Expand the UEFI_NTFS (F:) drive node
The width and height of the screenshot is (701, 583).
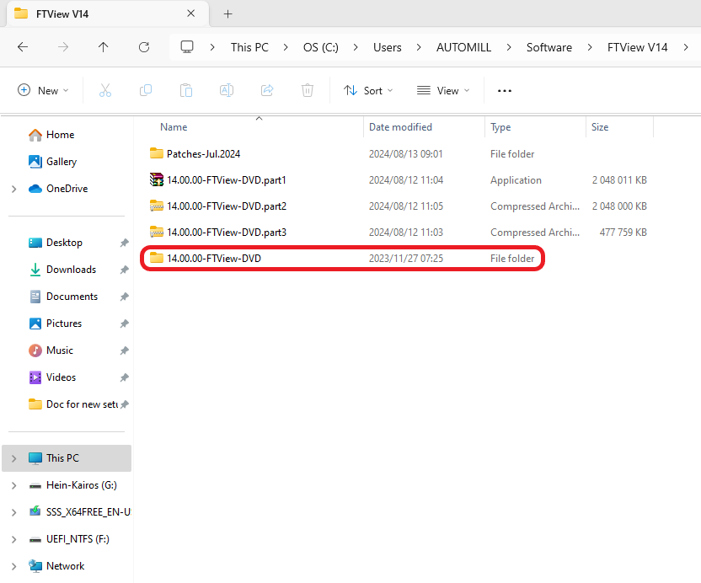(x=13, y=540)
